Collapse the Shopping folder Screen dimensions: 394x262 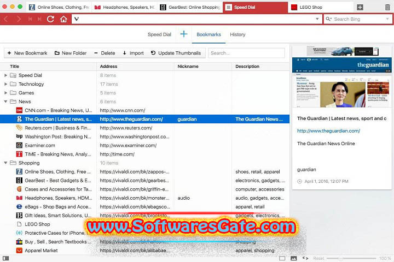click(x=5, y=163)
